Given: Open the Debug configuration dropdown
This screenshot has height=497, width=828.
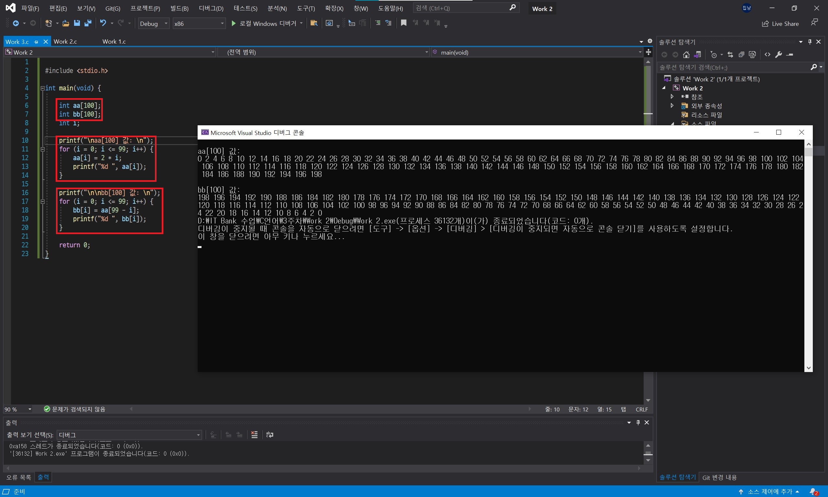Looking at the screenshot, I should tap(154, 24).
